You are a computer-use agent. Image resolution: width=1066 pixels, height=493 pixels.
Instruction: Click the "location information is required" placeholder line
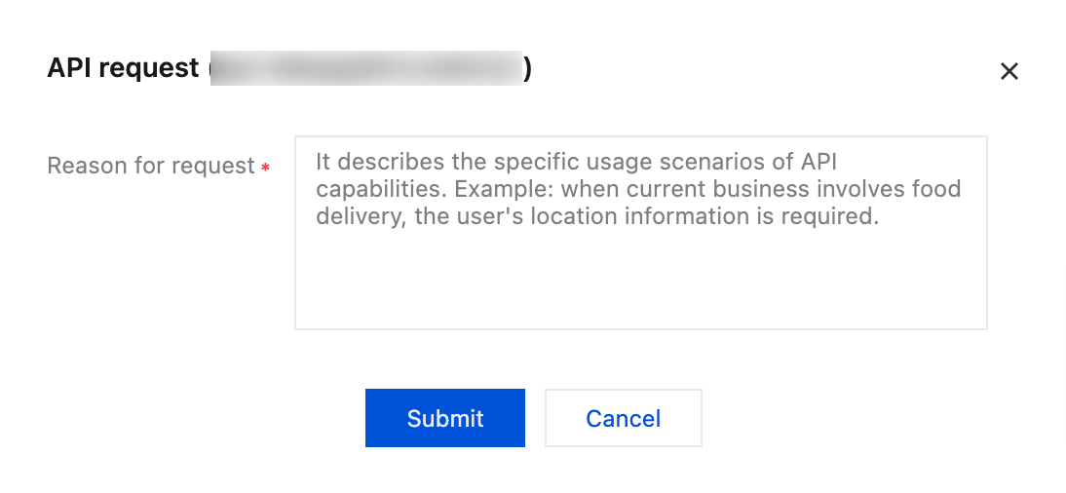click(597, 216)
